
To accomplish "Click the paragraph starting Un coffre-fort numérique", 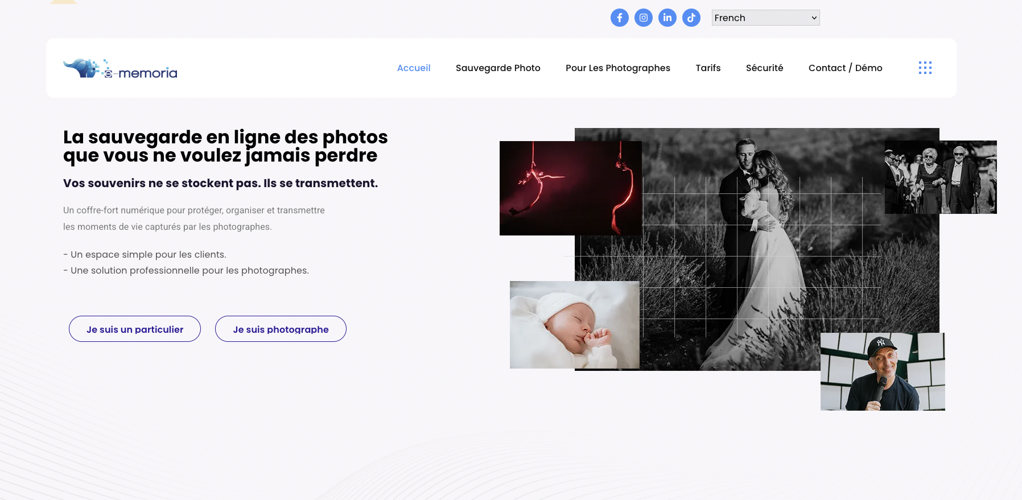I will [194, 218].
